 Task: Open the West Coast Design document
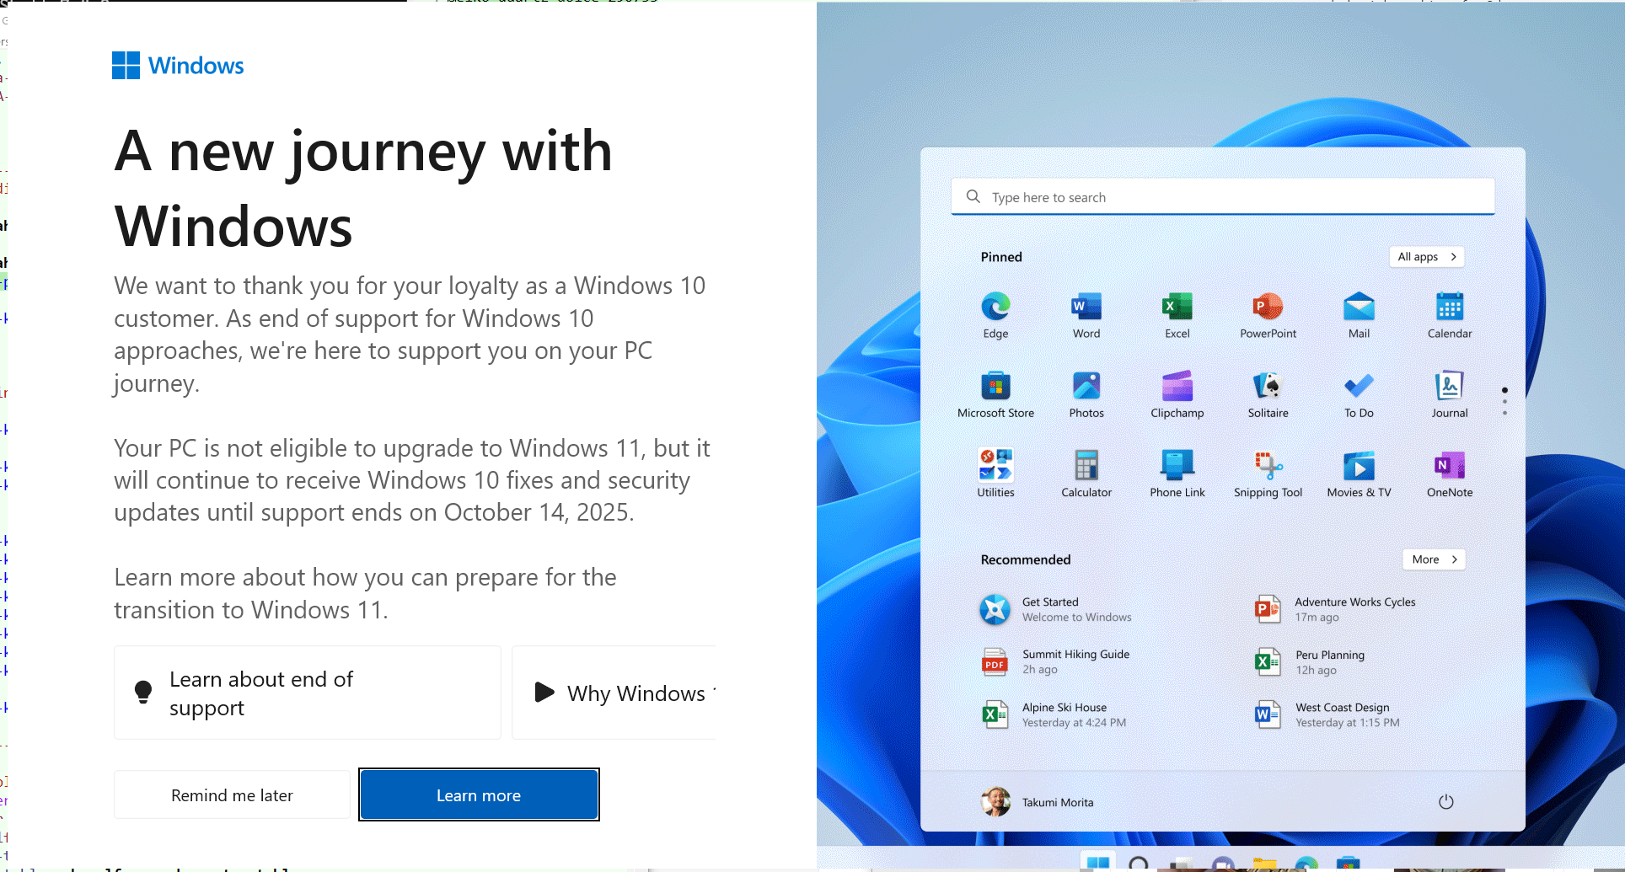(x=1327, y=714)
